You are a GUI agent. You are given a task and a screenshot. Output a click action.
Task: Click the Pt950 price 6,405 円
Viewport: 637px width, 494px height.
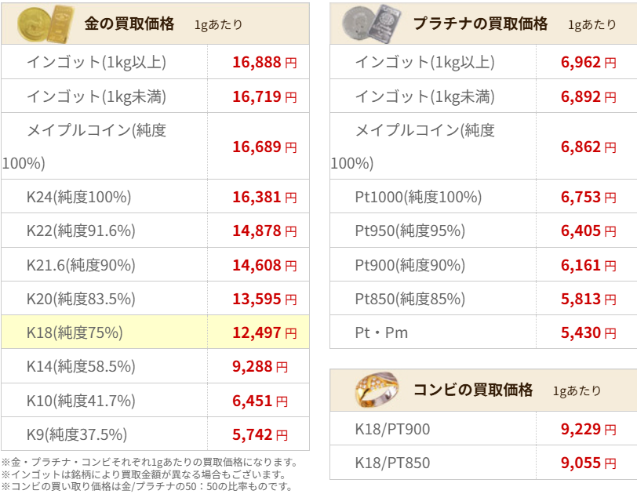point(588,231)
